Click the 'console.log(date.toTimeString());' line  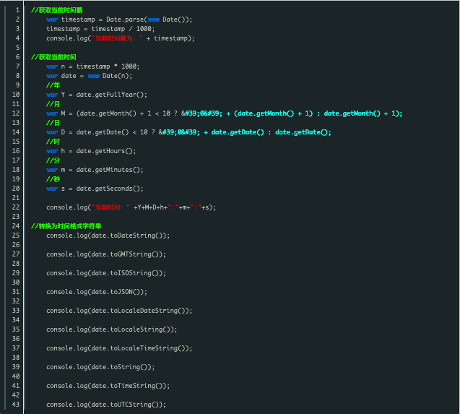click(108, 386)
